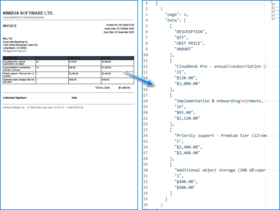Click the BILL TO: label

(8, 39)
